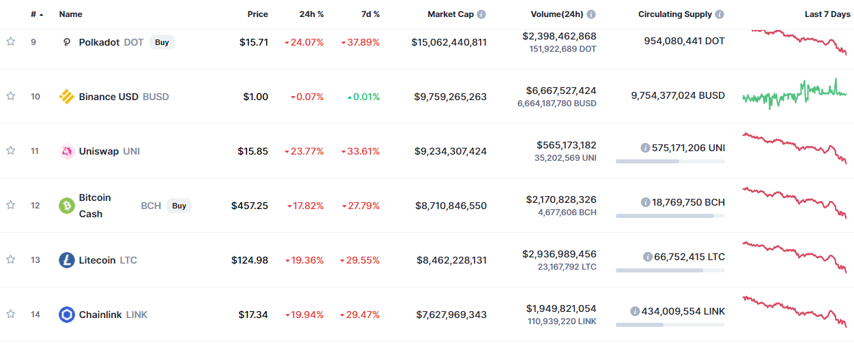The height and width of the screenshot is (348, 854).
Task: Click the Uniswap unicorn logo icon
Action: (x=66, y=151)
